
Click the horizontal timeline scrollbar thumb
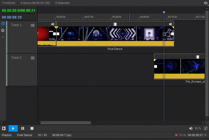point(66,123)
